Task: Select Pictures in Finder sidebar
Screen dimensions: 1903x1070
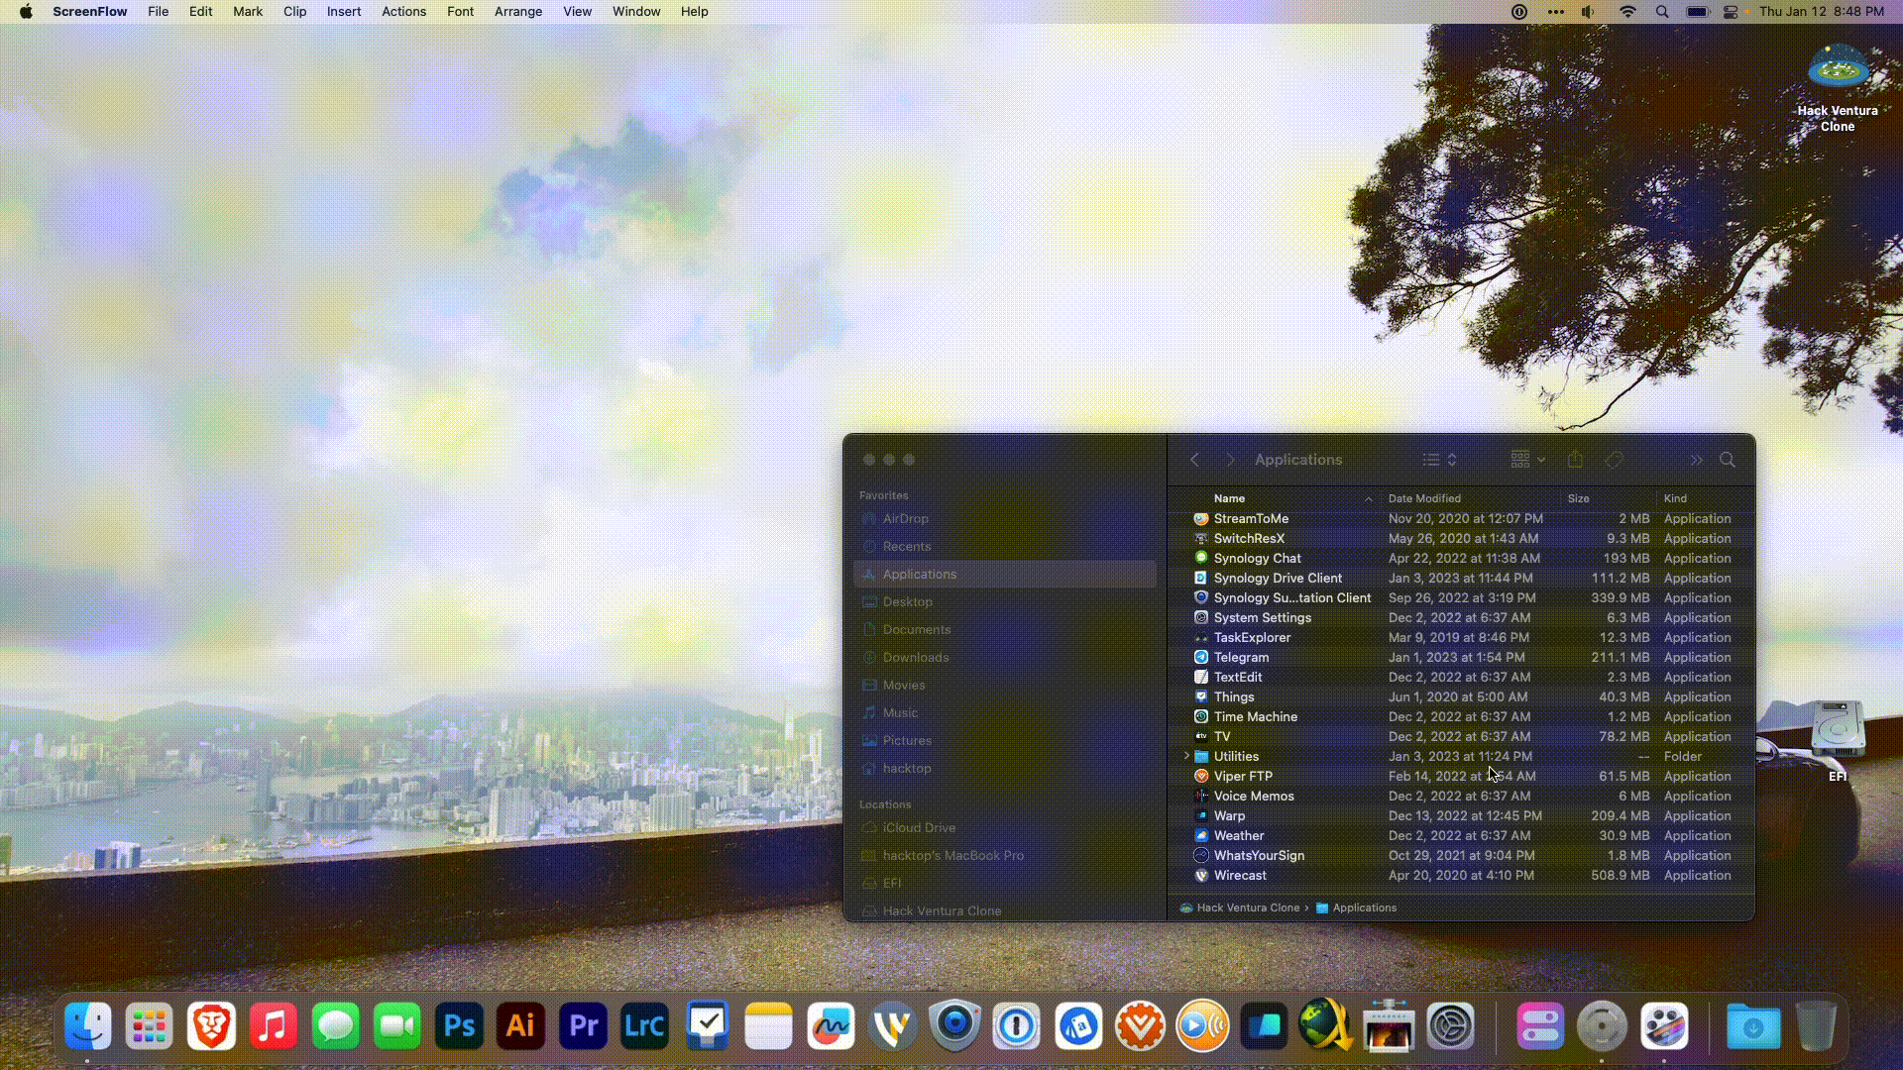Action: (1005, 740)
